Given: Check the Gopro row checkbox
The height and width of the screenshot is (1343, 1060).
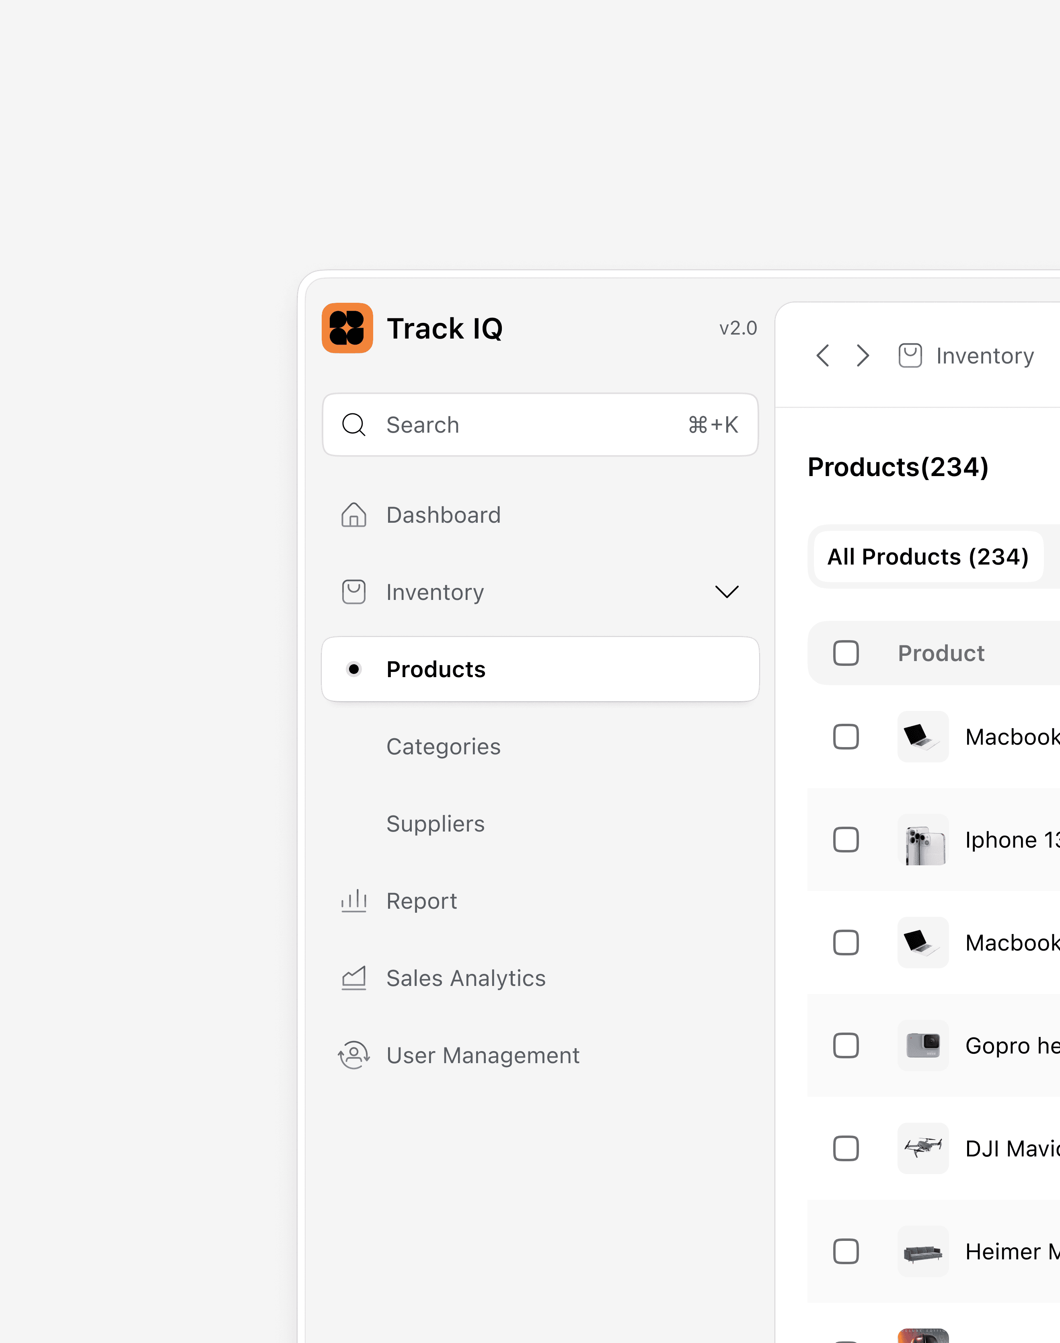Looking at the screenshot, I should 846,1046.
